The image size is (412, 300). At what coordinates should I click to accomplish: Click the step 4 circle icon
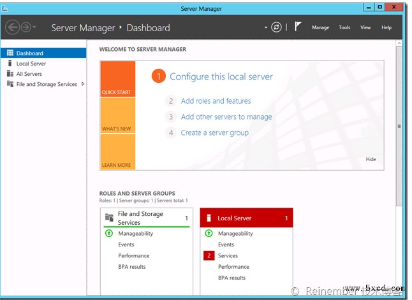[x=171, y=132]
